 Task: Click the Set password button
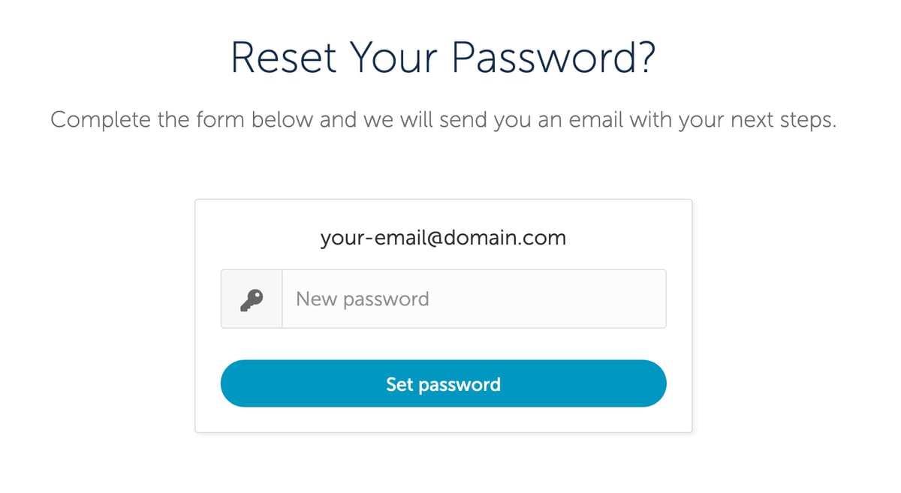(443, 383)
